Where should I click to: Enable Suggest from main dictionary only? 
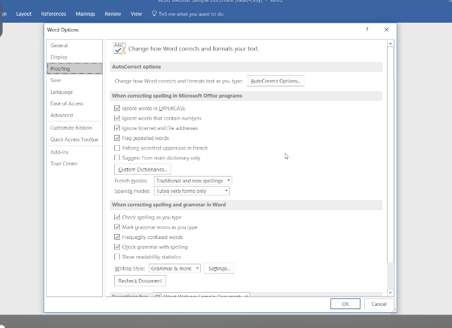(x=117, y=158)
